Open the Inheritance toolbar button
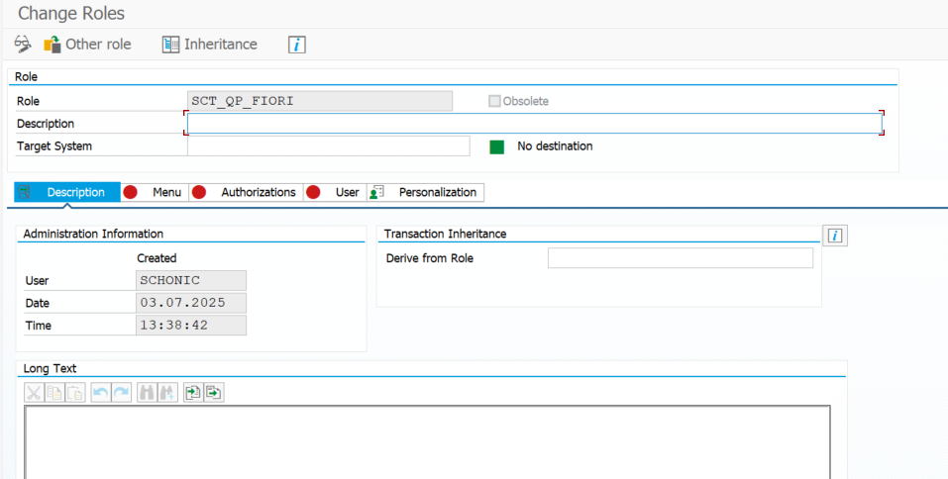This screenshot has width=948, height=479. click(x=209, y=45)
